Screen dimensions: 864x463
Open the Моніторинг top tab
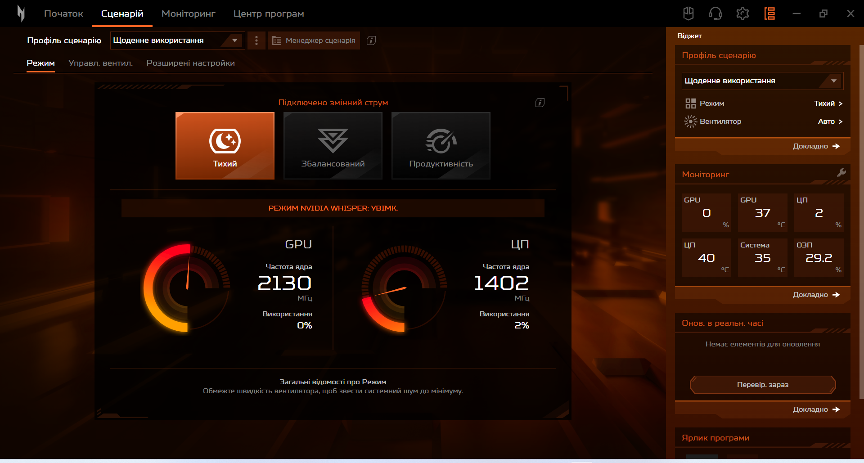pyautogui.click(x=189, y=13)
